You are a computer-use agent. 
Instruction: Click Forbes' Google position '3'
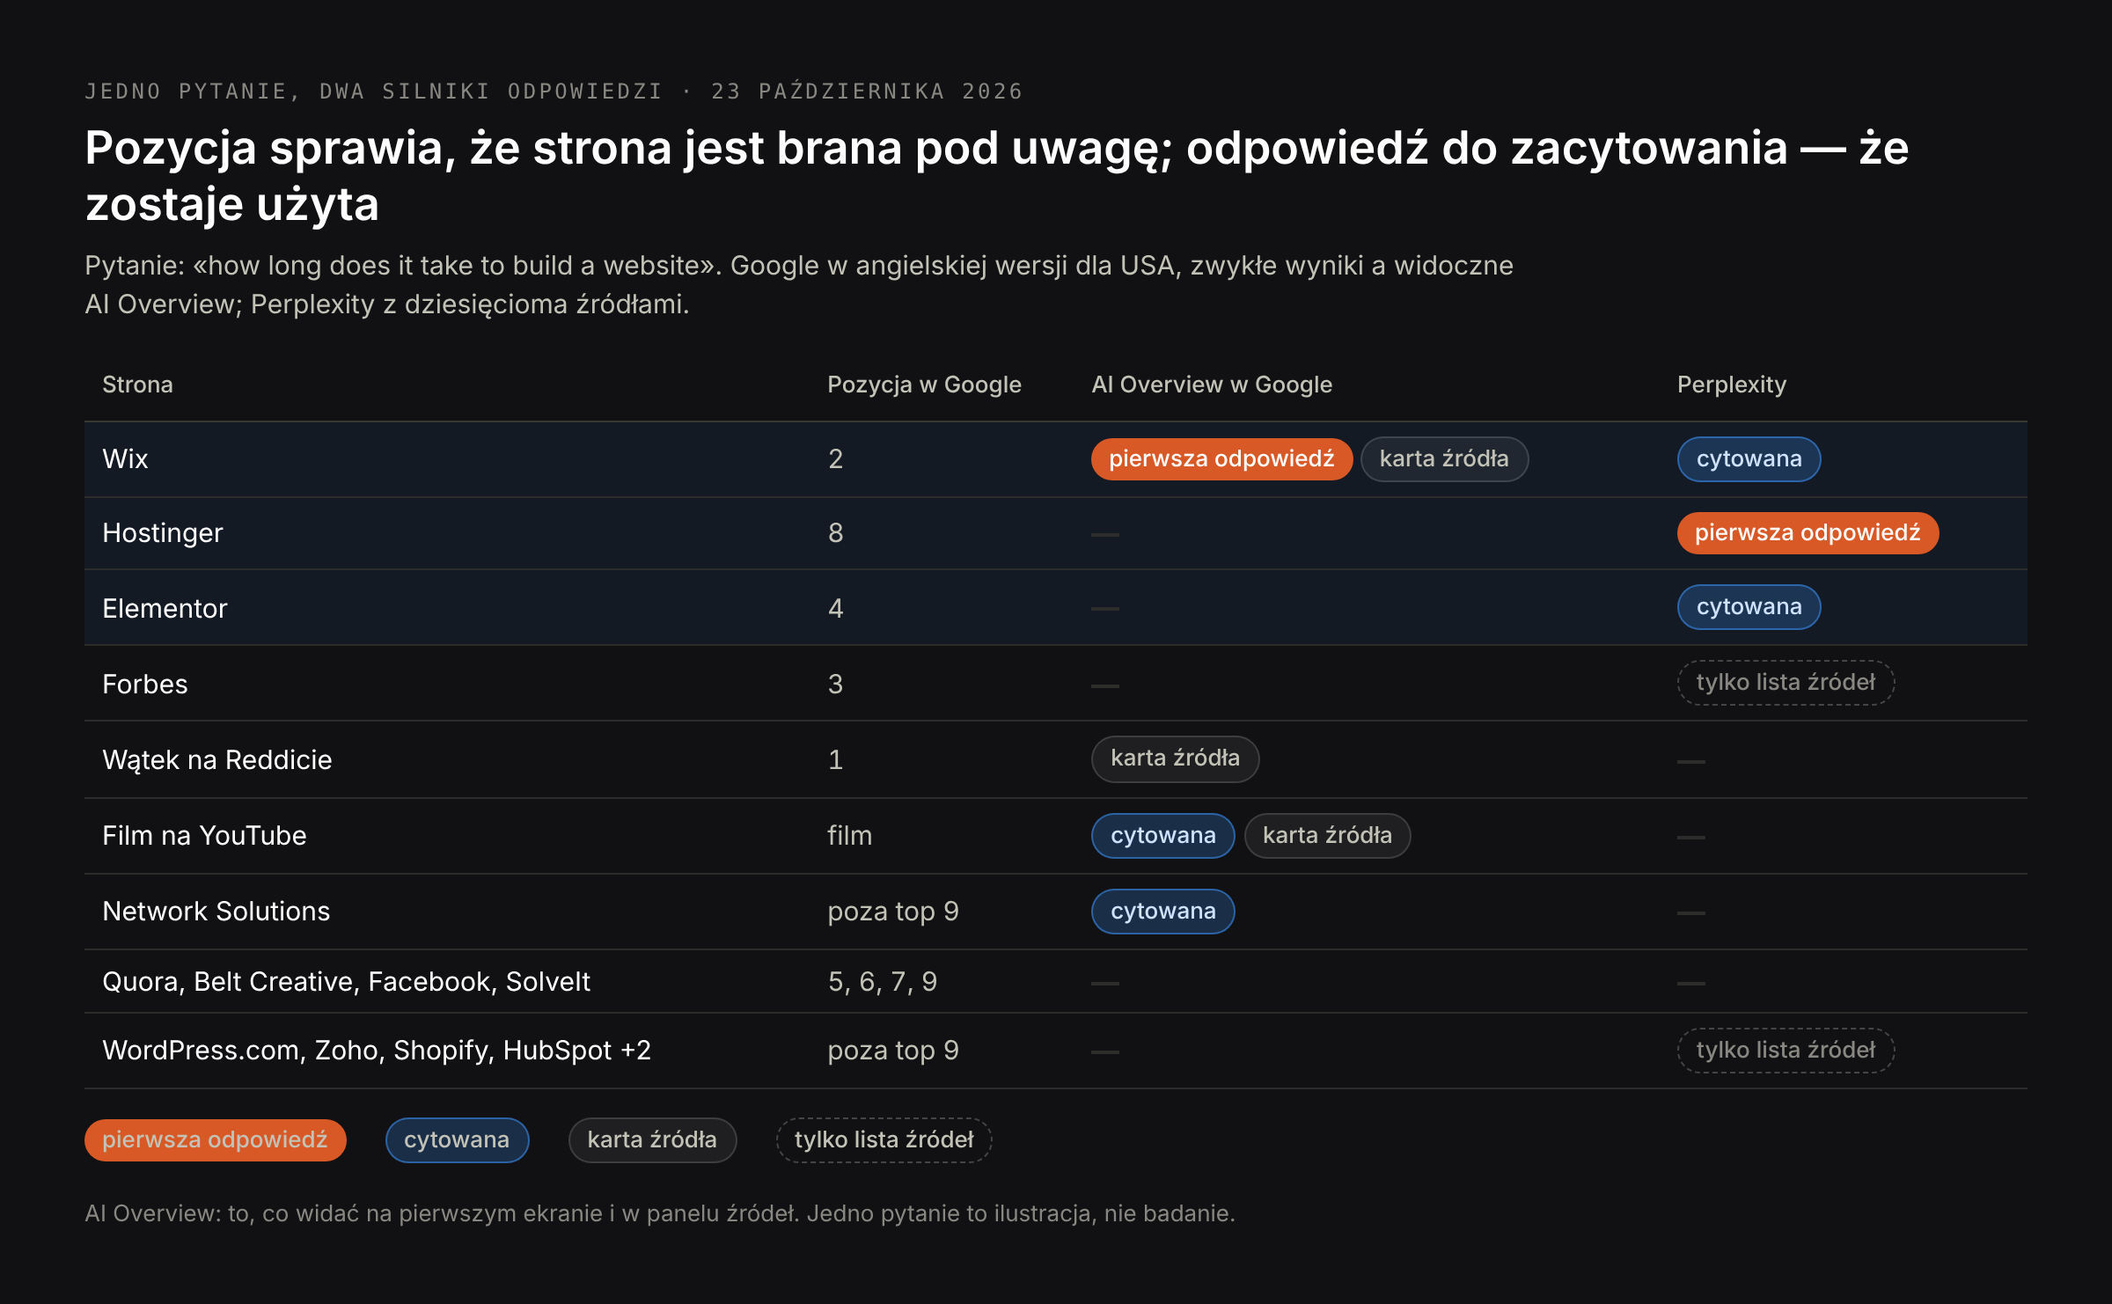[x=836, y=684]
